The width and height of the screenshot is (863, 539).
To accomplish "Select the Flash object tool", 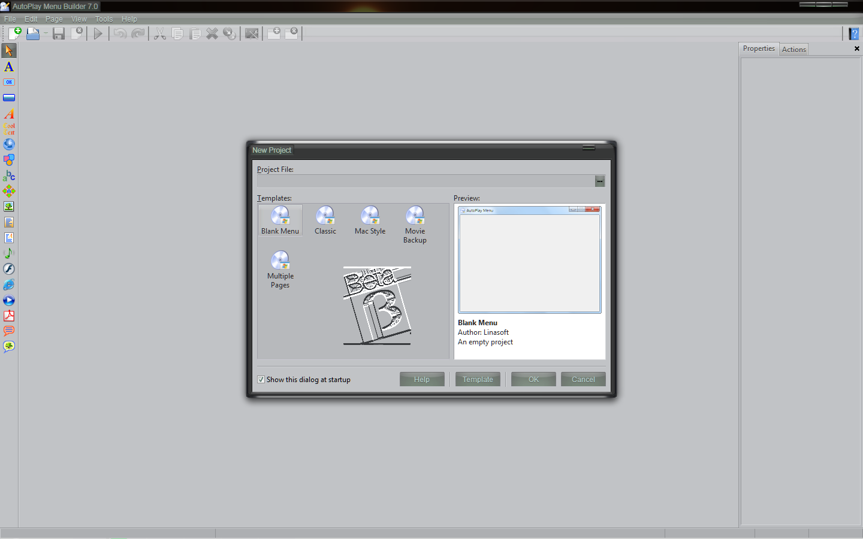I will click(9, 269).
